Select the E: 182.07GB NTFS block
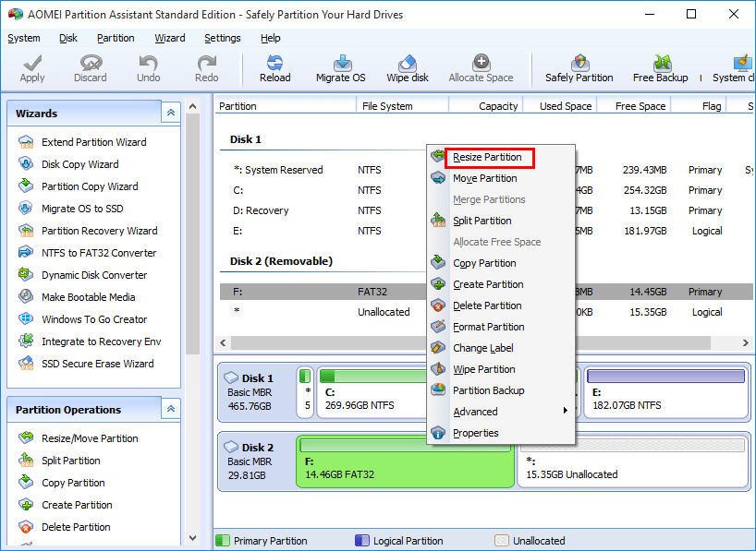Viewport: 756px width, 551px height. pyautogui.click(x=665, y=392)
